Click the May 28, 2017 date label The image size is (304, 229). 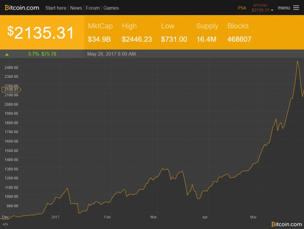click(x=111, y=54)
